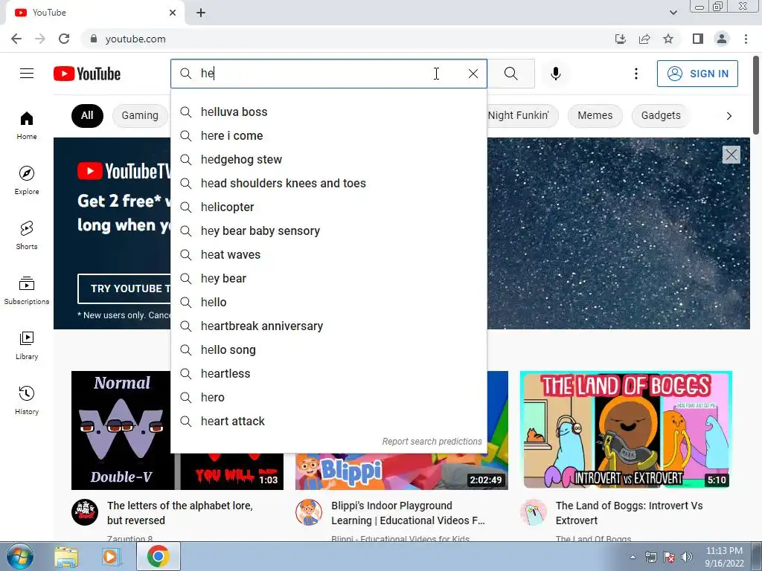Open 'The letters of the alphabet lore' title
The image size is (762, 571).
click(x=180, y=513)
